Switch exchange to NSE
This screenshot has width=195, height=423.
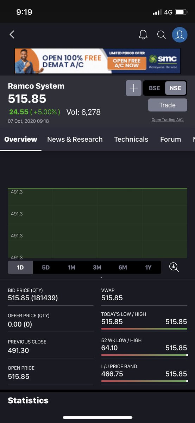point(175,88)
